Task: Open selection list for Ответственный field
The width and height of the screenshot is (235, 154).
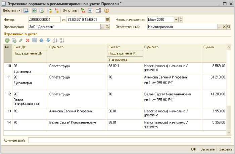Action: pos(220,27)
